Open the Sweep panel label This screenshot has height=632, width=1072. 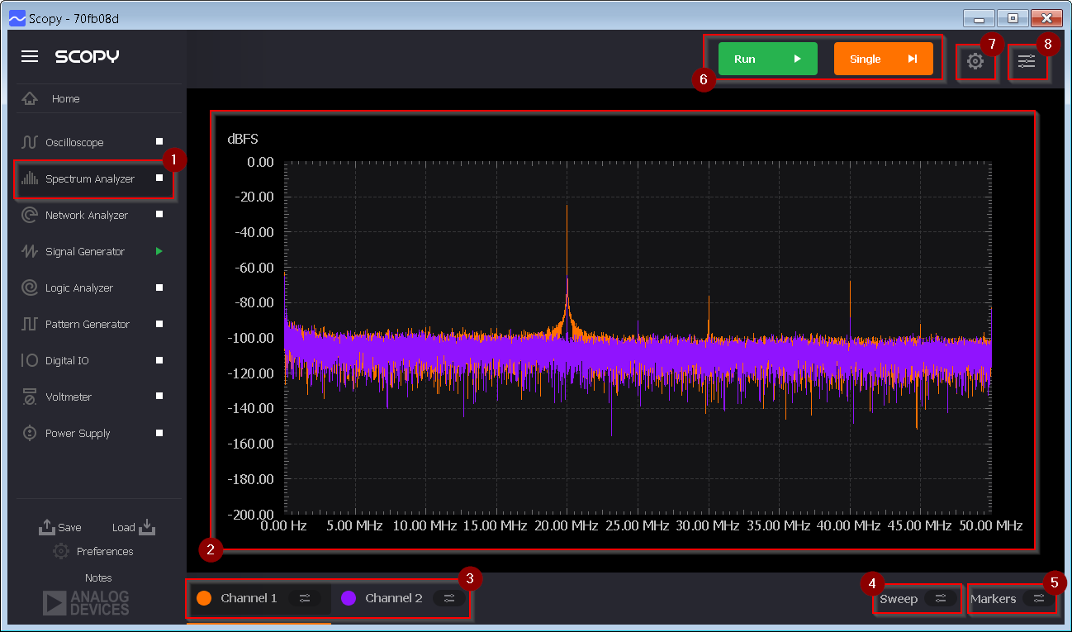(x=899, y=599)
